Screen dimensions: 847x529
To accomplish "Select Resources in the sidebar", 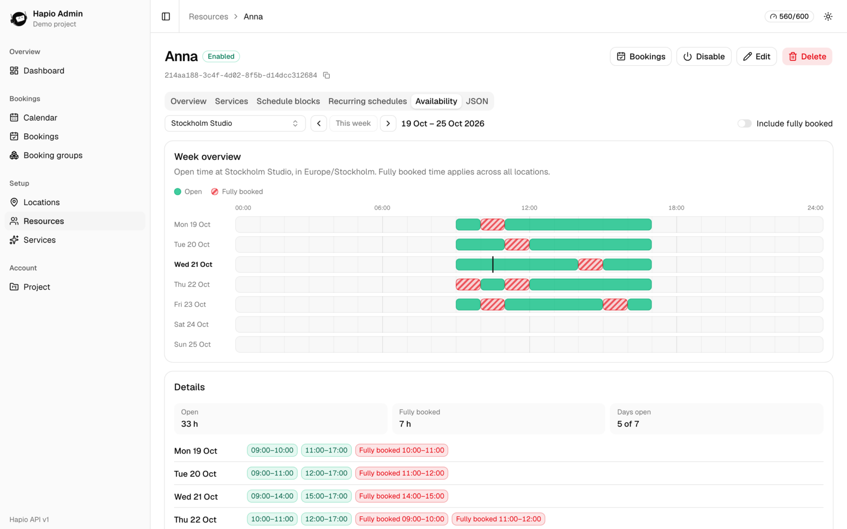I will (75, 221).
